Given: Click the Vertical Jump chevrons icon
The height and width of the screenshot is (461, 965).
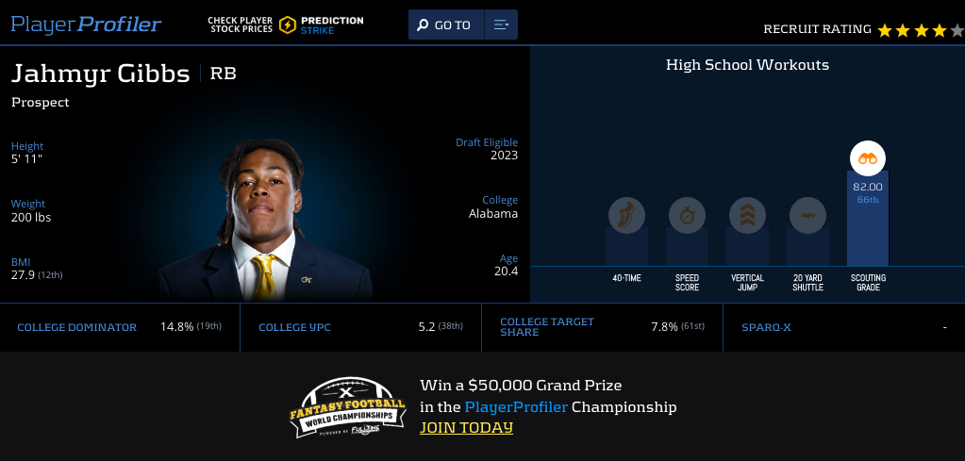Looking at the screenshot, I should point(747,216).
